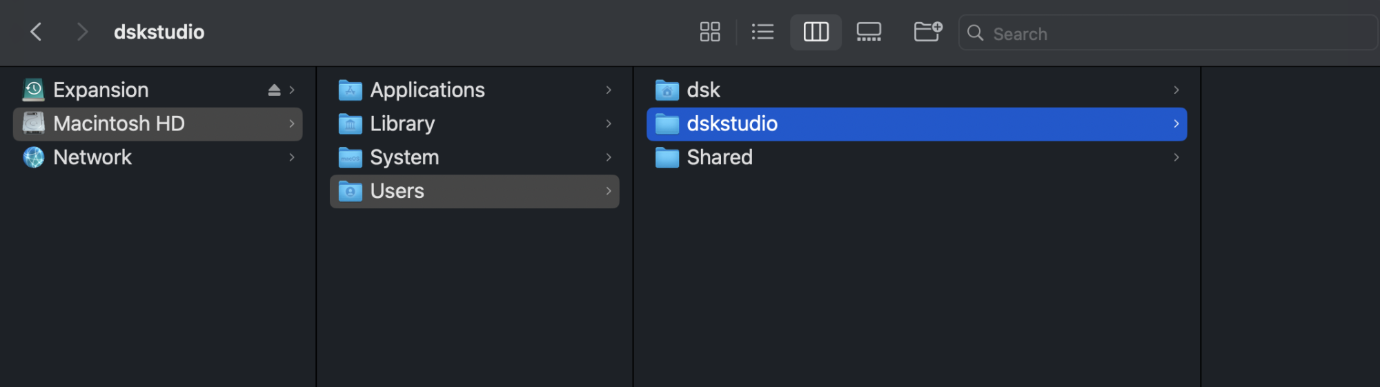This screenshot has height=387, width=1380.
Task: Switch to gallery view
Action: (869, 32)
